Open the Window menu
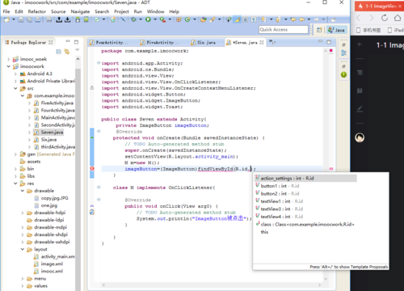 tap(155, 11)
